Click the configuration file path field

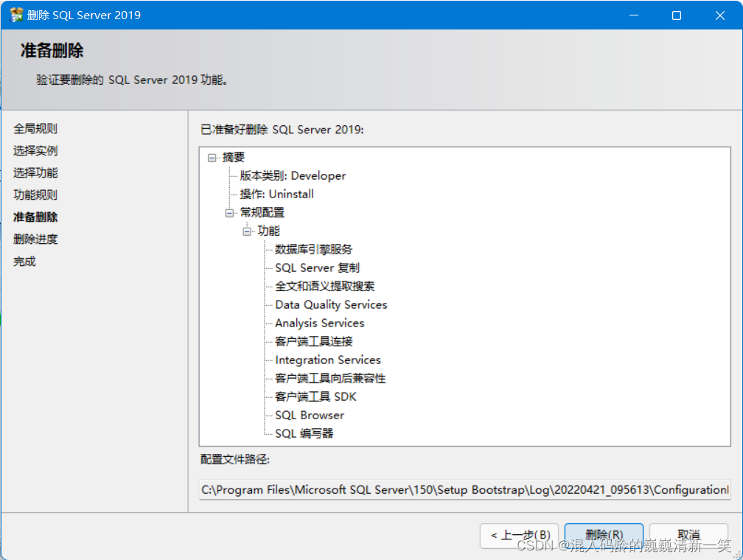tap(465, 490)
